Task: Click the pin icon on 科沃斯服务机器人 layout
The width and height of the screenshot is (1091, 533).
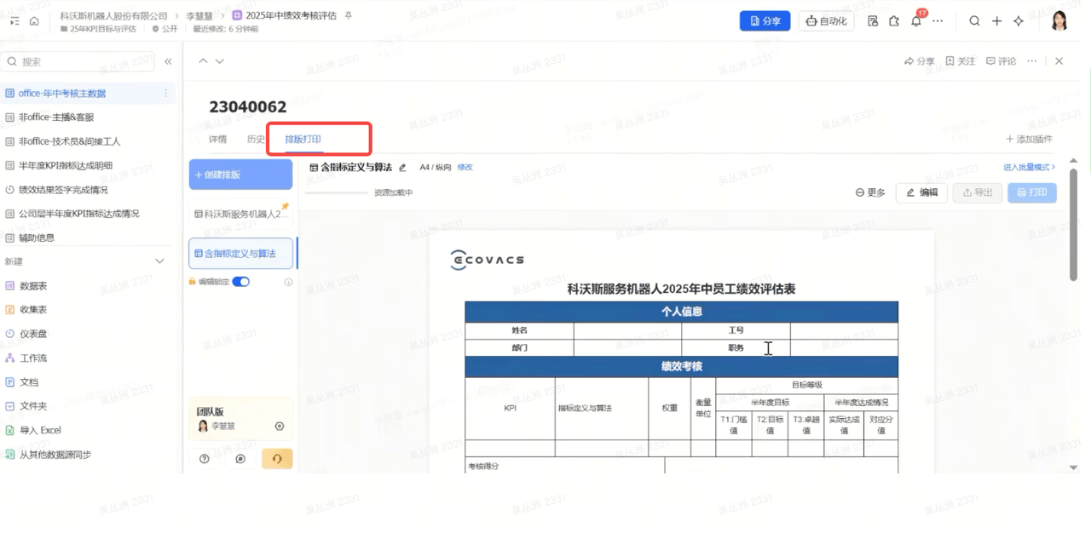Action: [x=286, y=206]
